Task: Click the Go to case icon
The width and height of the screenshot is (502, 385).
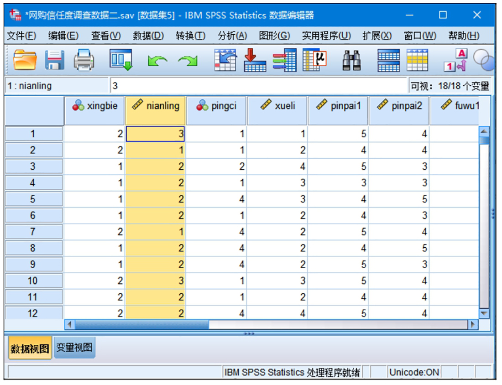Action: pos(225,60)
